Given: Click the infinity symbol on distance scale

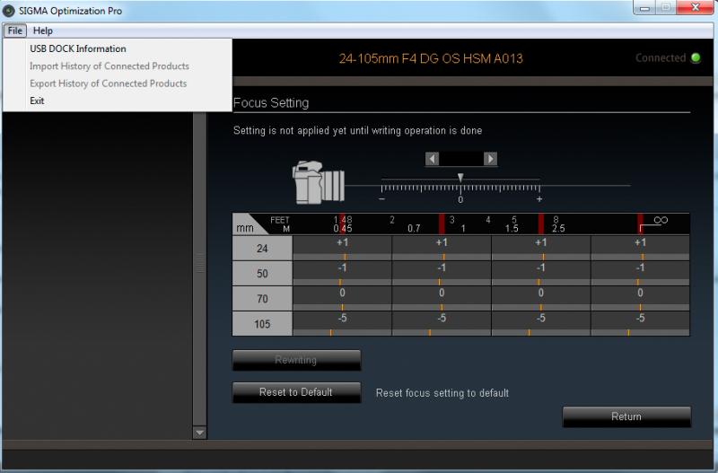Looking at the screenshot, I should [661, 220].
